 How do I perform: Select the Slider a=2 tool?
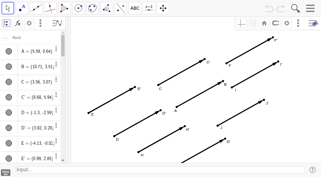coord(149,8)
